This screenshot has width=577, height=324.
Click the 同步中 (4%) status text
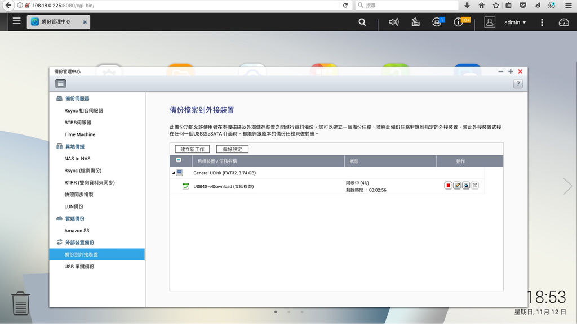click(x=357, y=183)
